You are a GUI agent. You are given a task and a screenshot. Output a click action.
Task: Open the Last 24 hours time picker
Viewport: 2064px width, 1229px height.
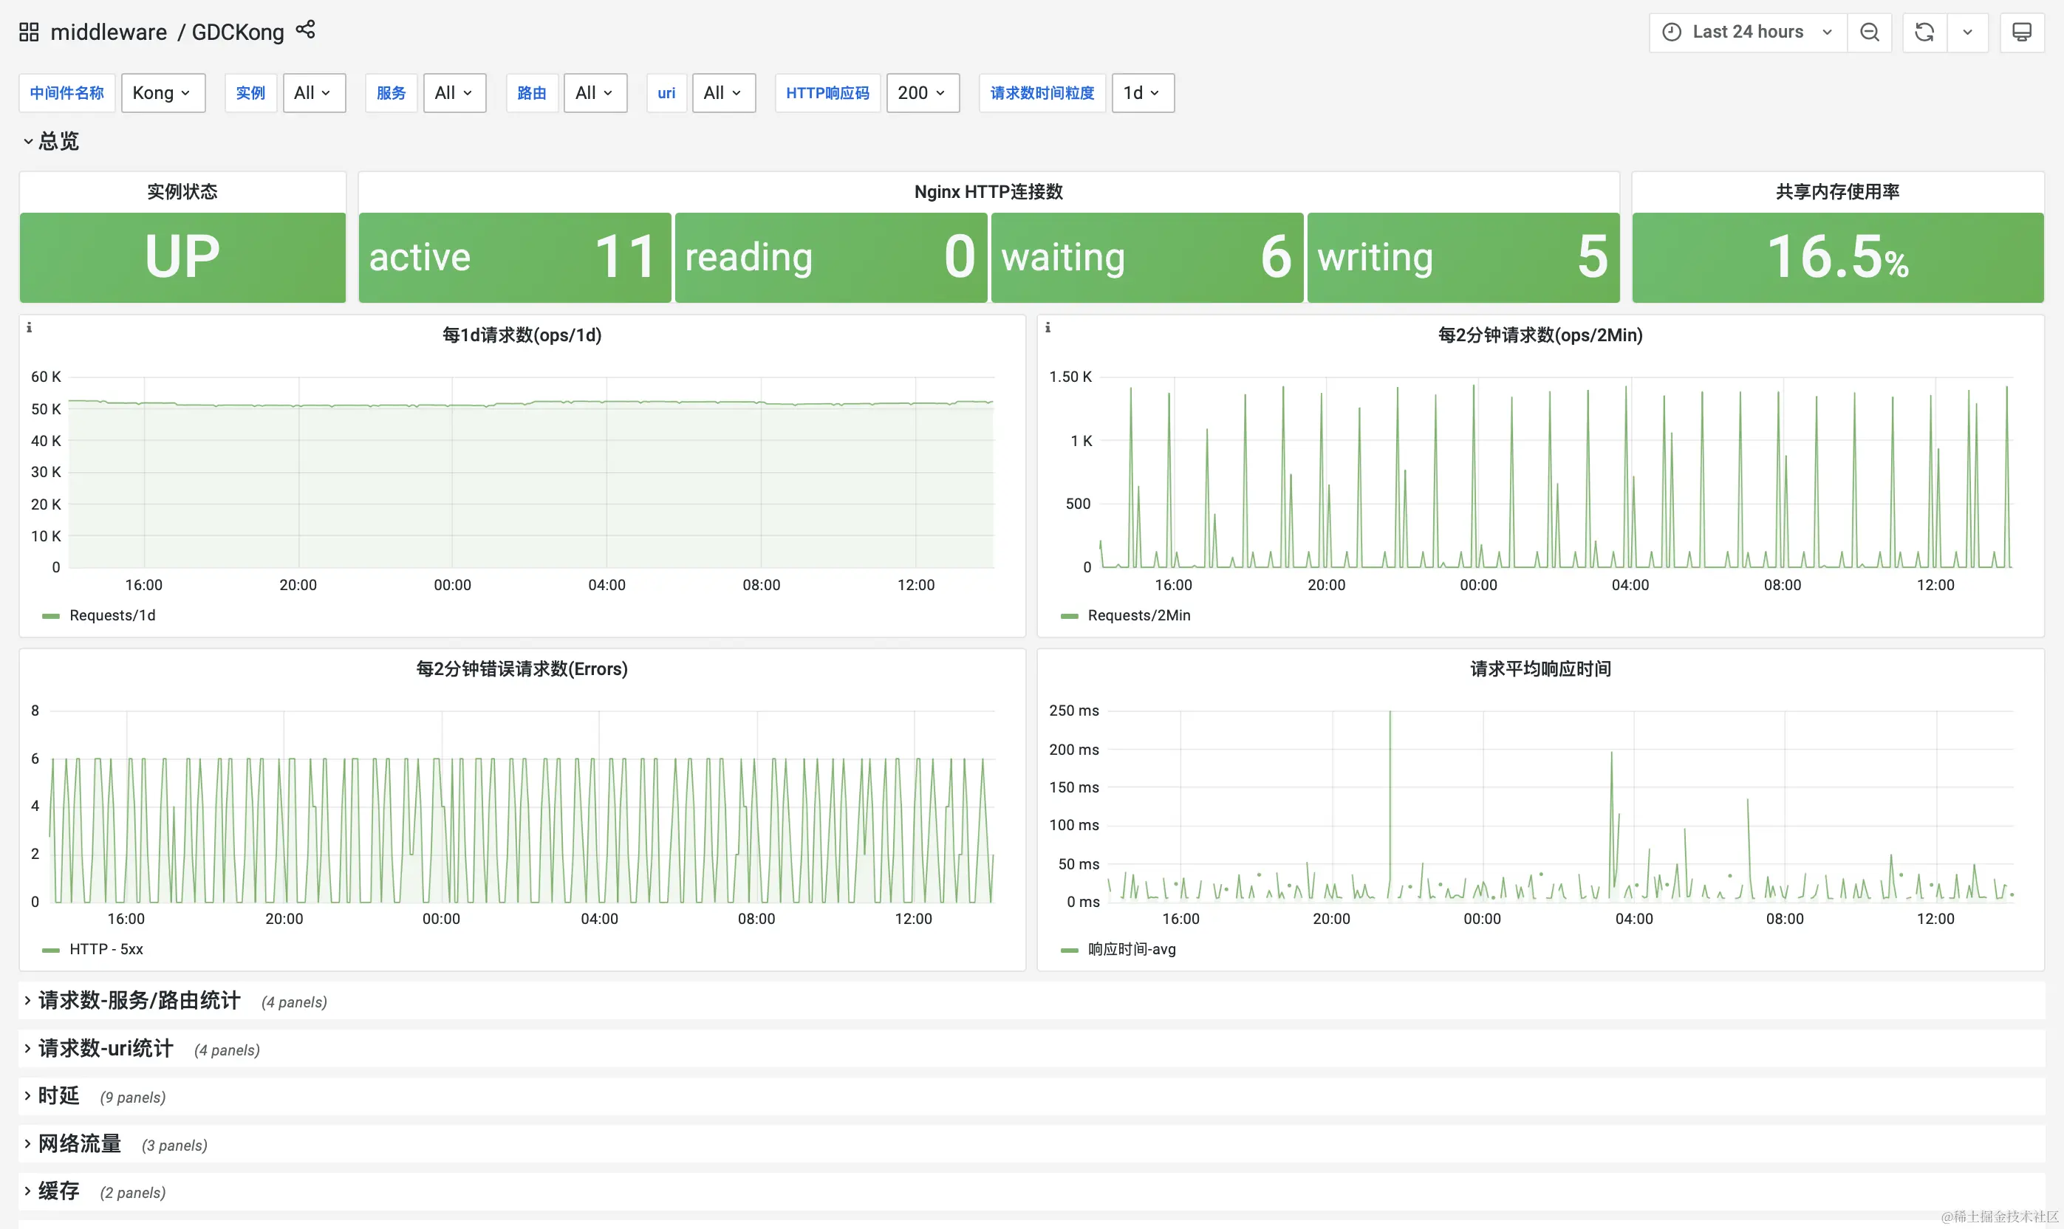coord(1748,32)
